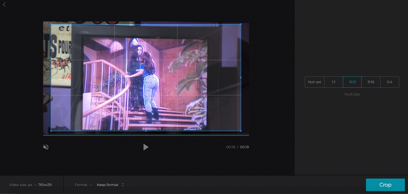Image resolution: width=408 pixels, height=194 pixels.
Task: Click the 00:18 current time readout
Action: pos(231,147)
